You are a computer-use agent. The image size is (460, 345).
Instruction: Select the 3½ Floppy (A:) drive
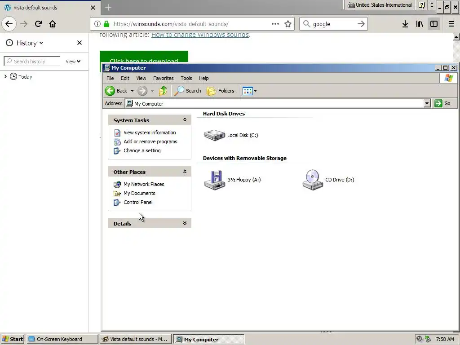click(232, 180)
